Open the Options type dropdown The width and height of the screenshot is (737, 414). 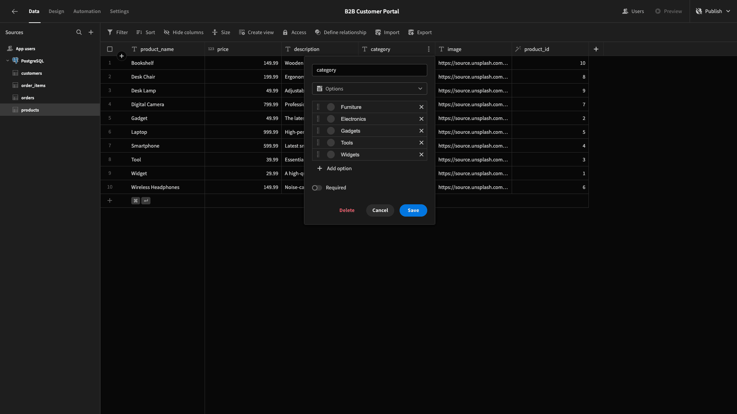(369, 89)
